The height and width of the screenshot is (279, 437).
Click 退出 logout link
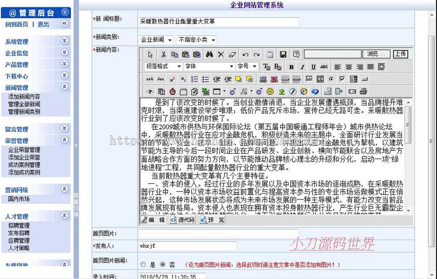(x=43, y=24)
